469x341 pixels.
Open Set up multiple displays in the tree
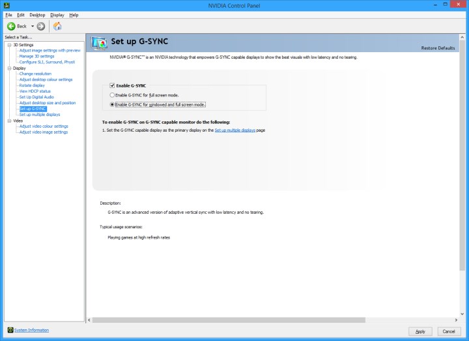40,114
